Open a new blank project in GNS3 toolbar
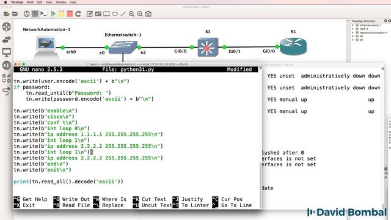 [7, 14]
